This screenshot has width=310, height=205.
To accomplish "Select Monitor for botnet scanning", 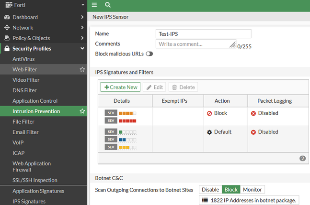I will [x=252, y=190].
